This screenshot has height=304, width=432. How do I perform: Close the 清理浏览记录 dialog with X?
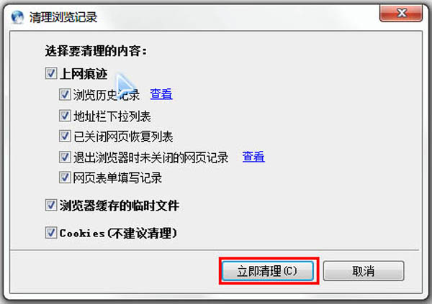pyautogui.click(x=401, y=13)
